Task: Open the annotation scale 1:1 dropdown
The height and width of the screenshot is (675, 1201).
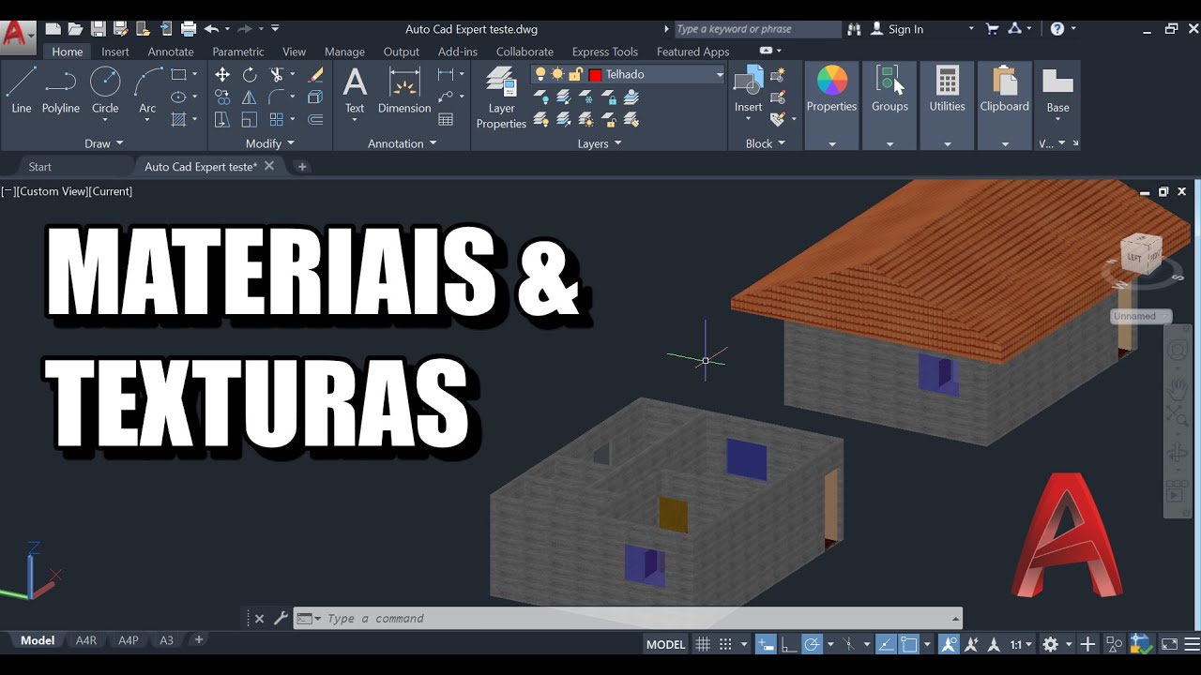Action: pos(1021,645)
